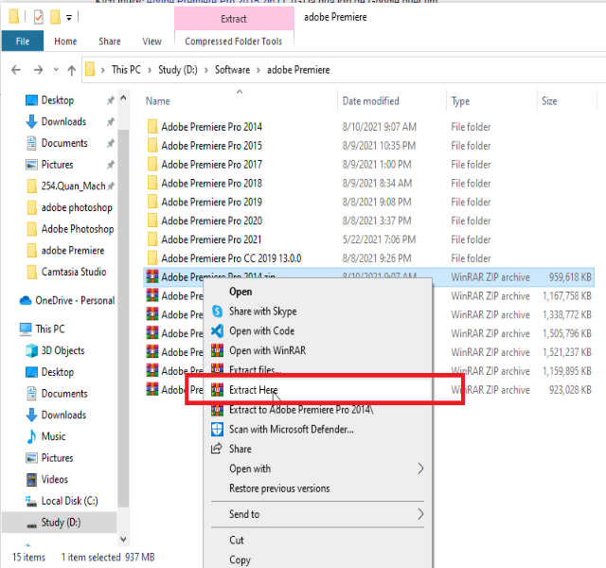Click the Adobe Premiere Pro 2014 folder icon

pos(152,127)
